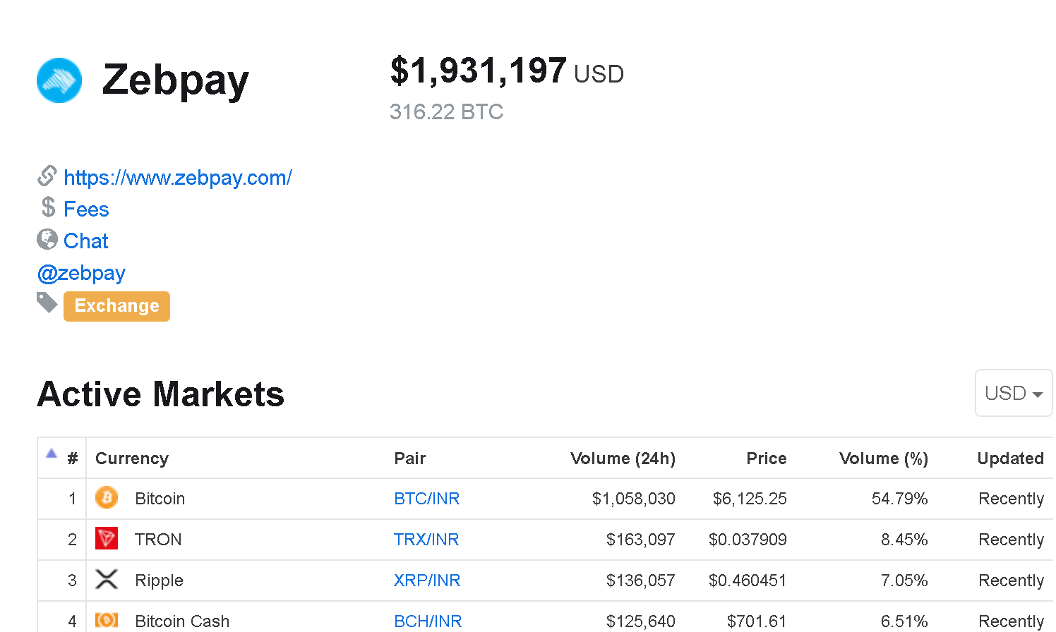The height and width of the screenshot is (632, 1056).
Task: Click the dollar sign icon next to Fees
Action: 48,207
